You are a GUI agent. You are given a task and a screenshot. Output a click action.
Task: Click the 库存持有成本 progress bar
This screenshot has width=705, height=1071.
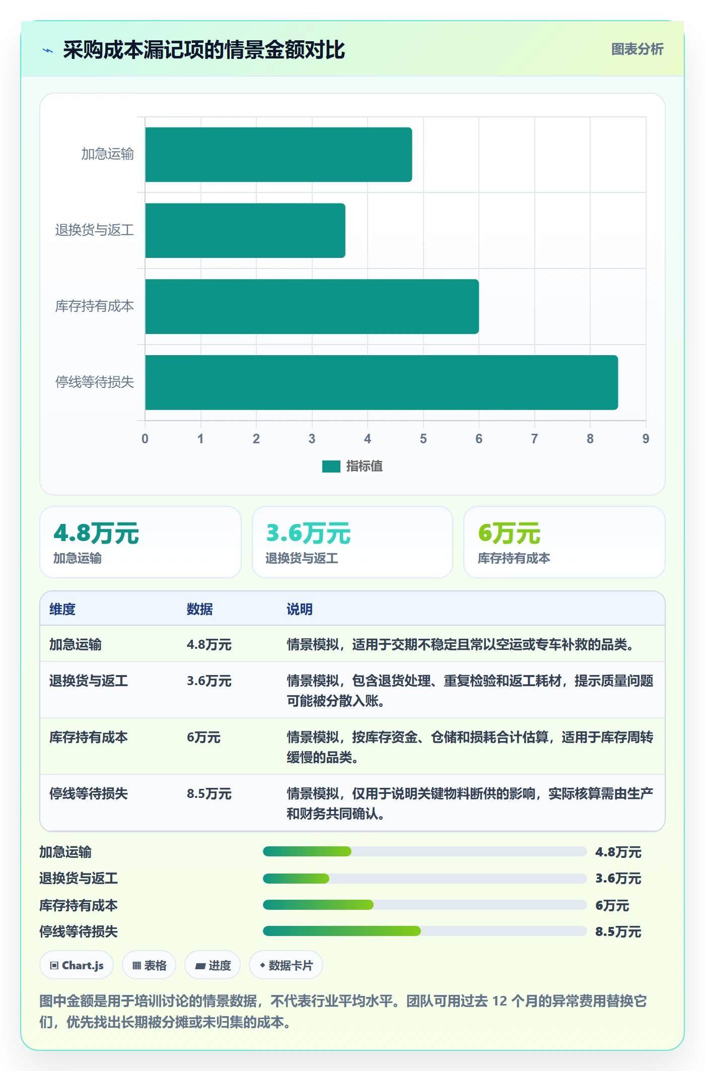click(425, 905)
